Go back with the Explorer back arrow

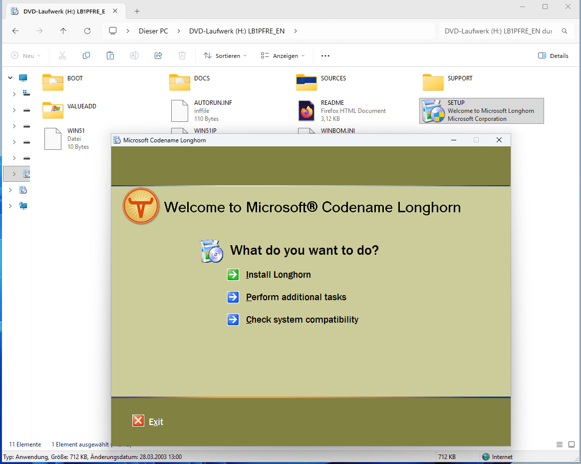coord(15,31)
